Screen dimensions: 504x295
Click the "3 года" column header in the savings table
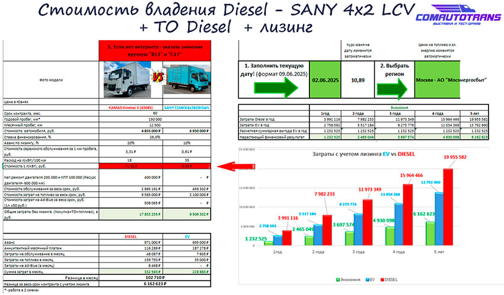pos(395,113)
